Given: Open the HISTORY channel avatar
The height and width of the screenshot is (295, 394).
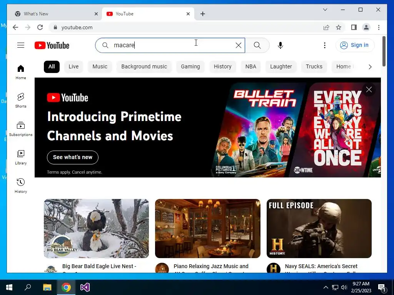Looking at the screenshot, I should pyautogui.click(x=274, y=268).
